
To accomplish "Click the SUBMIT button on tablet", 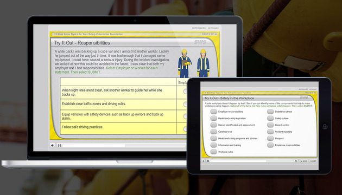I will [313, 161].
